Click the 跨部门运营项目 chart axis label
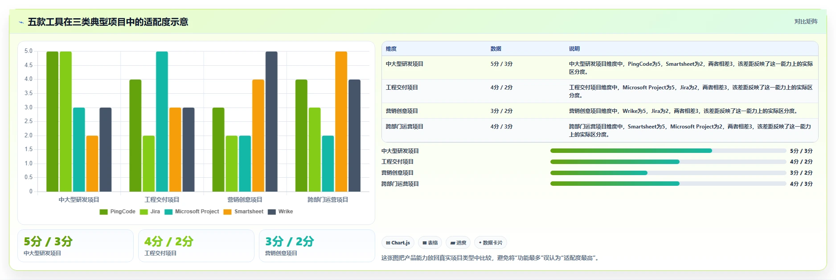Image resolution: width=836 pixels, height=280 pixels. (x=328, y=200)
